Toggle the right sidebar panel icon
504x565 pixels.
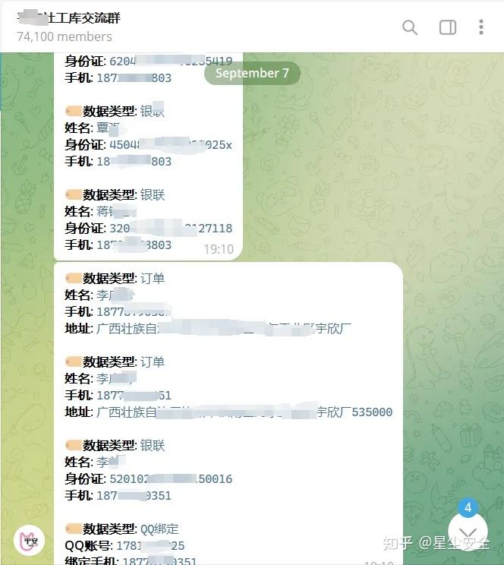447,27
